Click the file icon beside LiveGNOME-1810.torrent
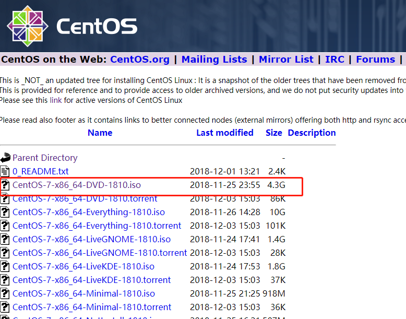The width and height of the screenshot is (406, 319). pyautogui.click(x=5, y=253)
